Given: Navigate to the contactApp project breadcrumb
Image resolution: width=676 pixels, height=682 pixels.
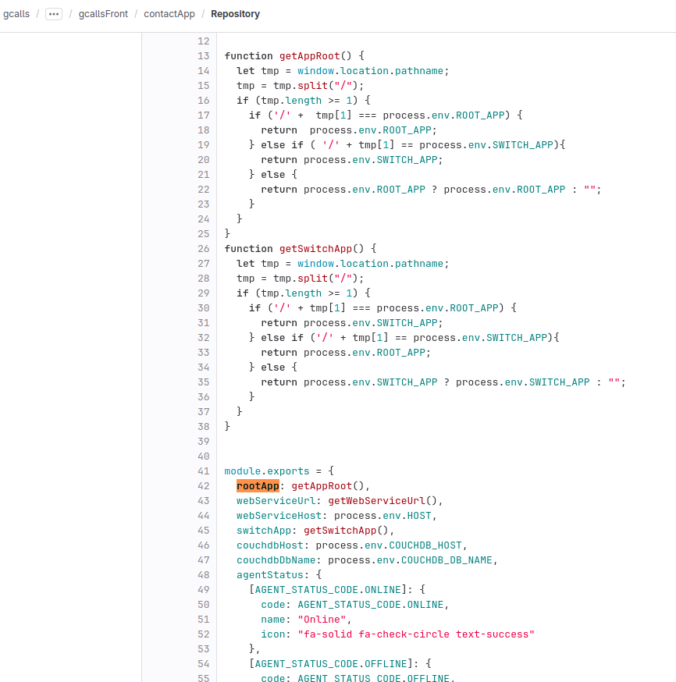Looking at the screenshot, I should click(x=169, y=14).
